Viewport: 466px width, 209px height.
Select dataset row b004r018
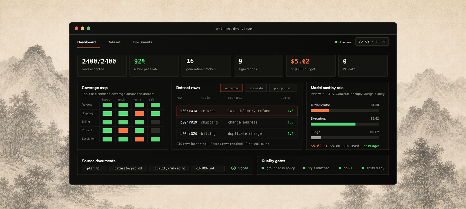click(x=237, y=111)
